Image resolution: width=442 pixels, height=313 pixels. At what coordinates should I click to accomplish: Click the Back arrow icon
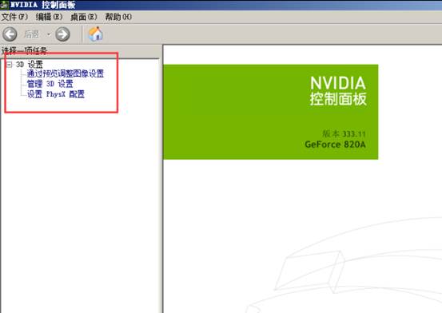pos(10,34)
